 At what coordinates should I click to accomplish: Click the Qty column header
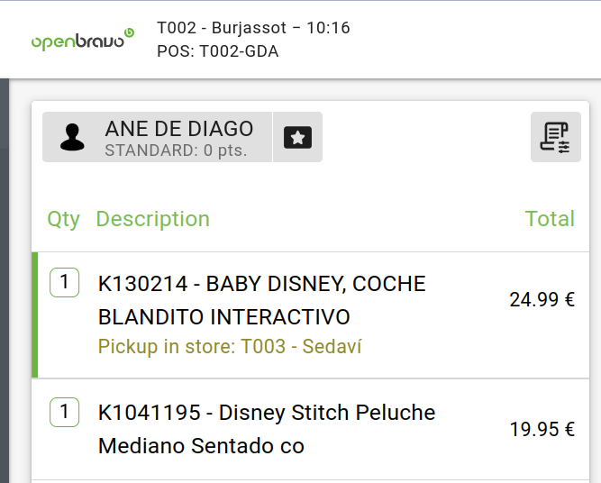pyautogui.click(x=63, y=219)
